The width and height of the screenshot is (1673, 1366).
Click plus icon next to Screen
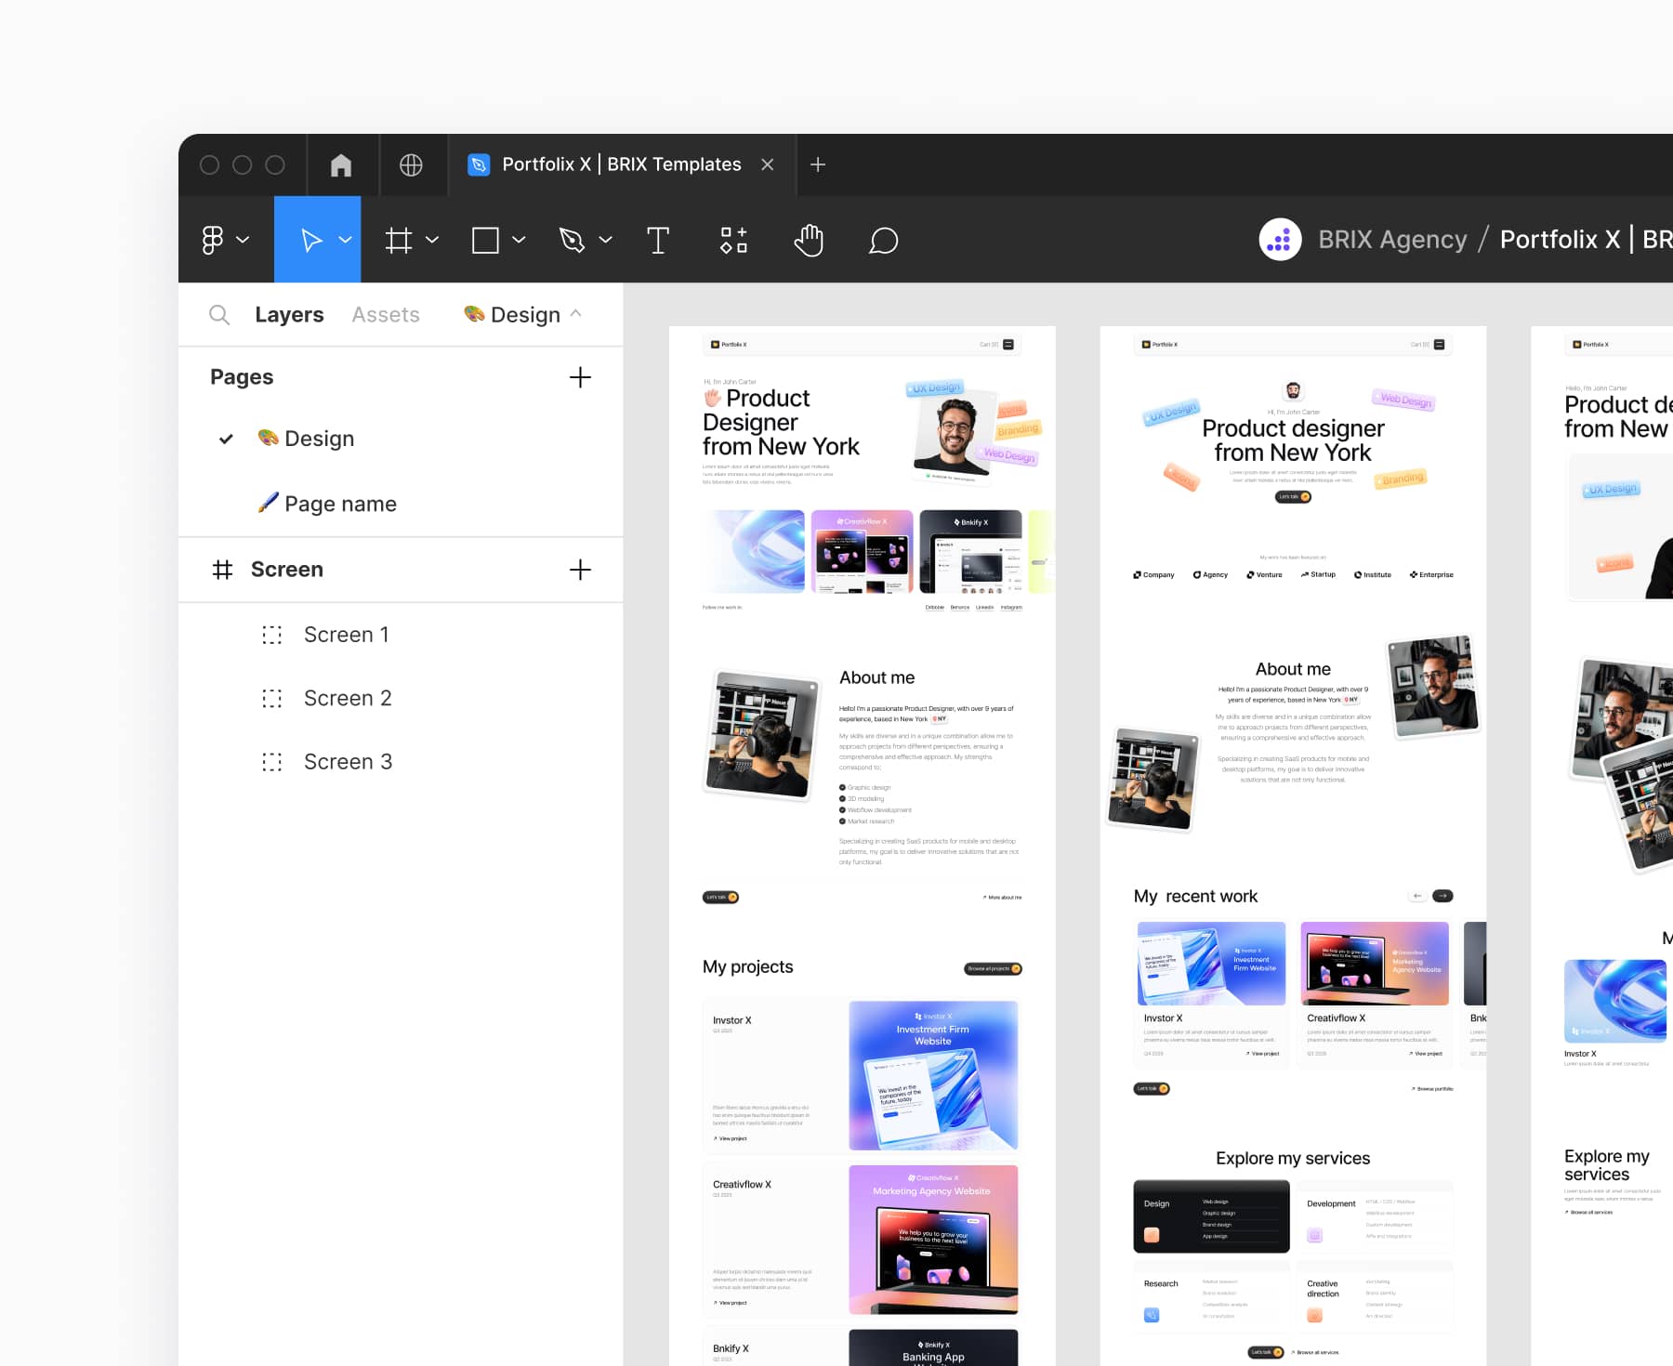tap(580, 570)
